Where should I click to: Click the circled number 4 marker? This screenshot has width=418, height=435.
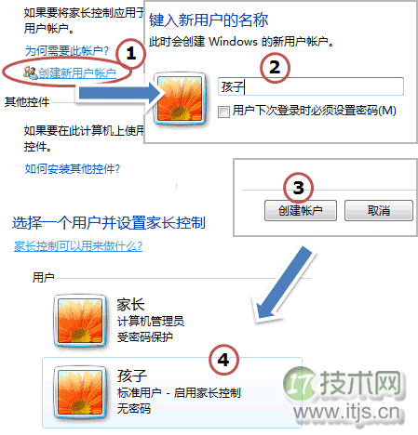click(223, 360)
